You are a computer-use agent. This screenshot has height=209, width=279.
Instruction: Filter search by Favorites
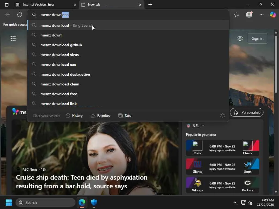[100, 116]
